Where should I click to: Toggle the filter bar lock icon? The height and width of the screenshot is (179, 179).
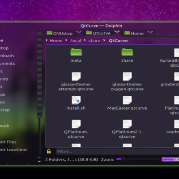pyautogui.click(x=49, y=151)
